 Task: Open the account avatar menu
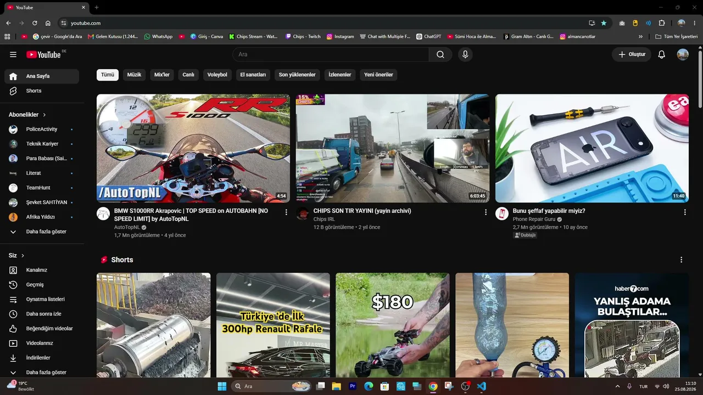tap(683, 54)
